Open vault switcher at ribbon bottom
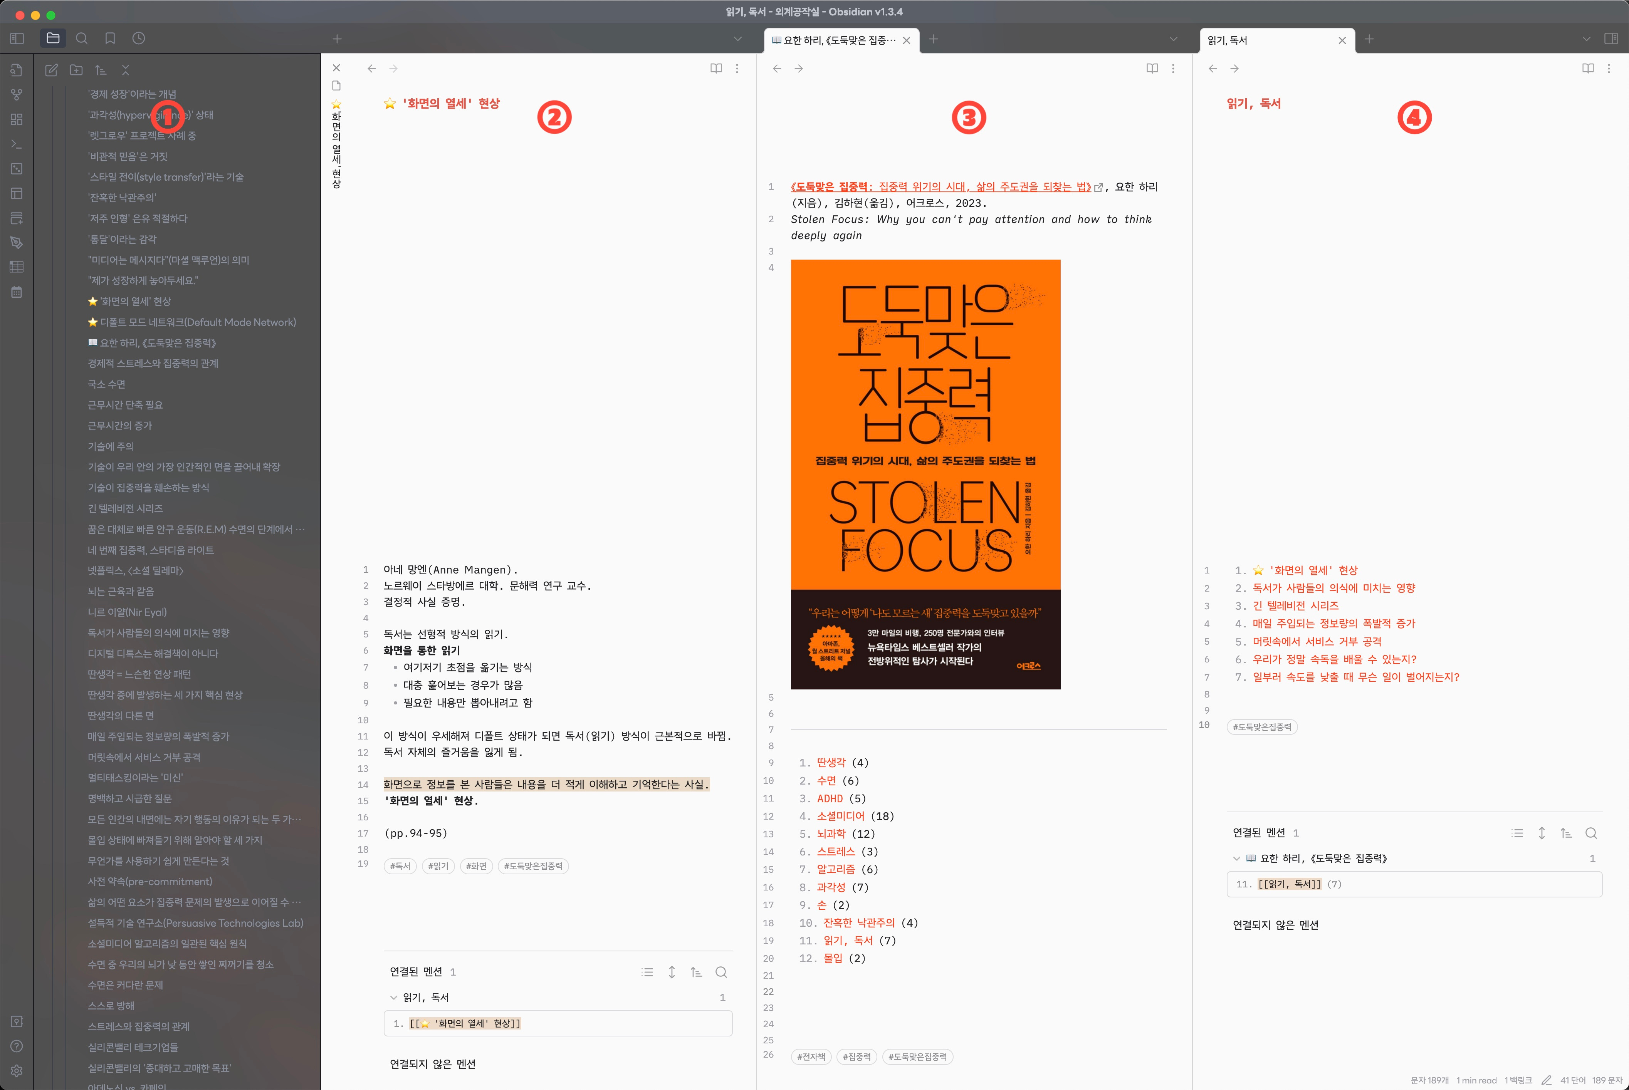1629x1090 pixels. click(x=17, y=1021)
